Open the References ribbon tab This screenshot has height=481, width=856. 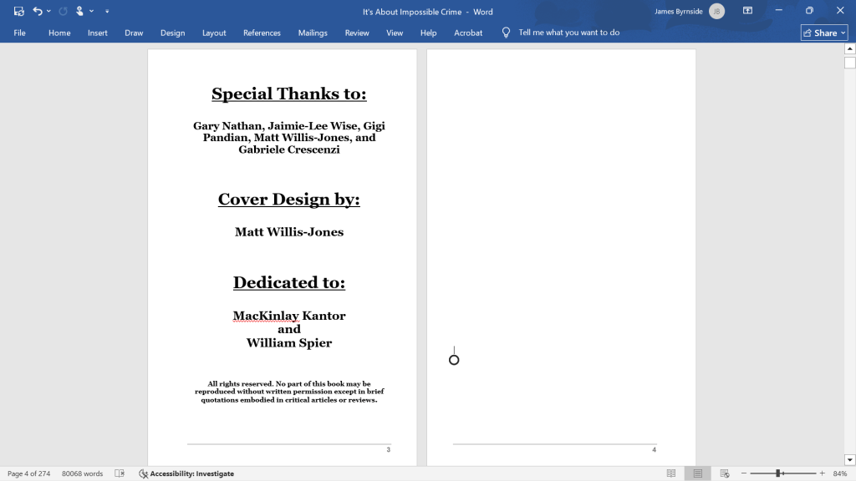262,33
